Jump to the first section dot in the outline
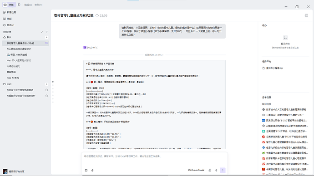 tap(53, 82)
